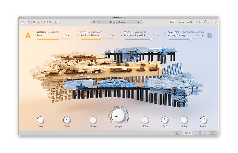Screen dimensions: 238x153
Task: Click the undo arrow in status bar
Action: click(x=196, y=133)
